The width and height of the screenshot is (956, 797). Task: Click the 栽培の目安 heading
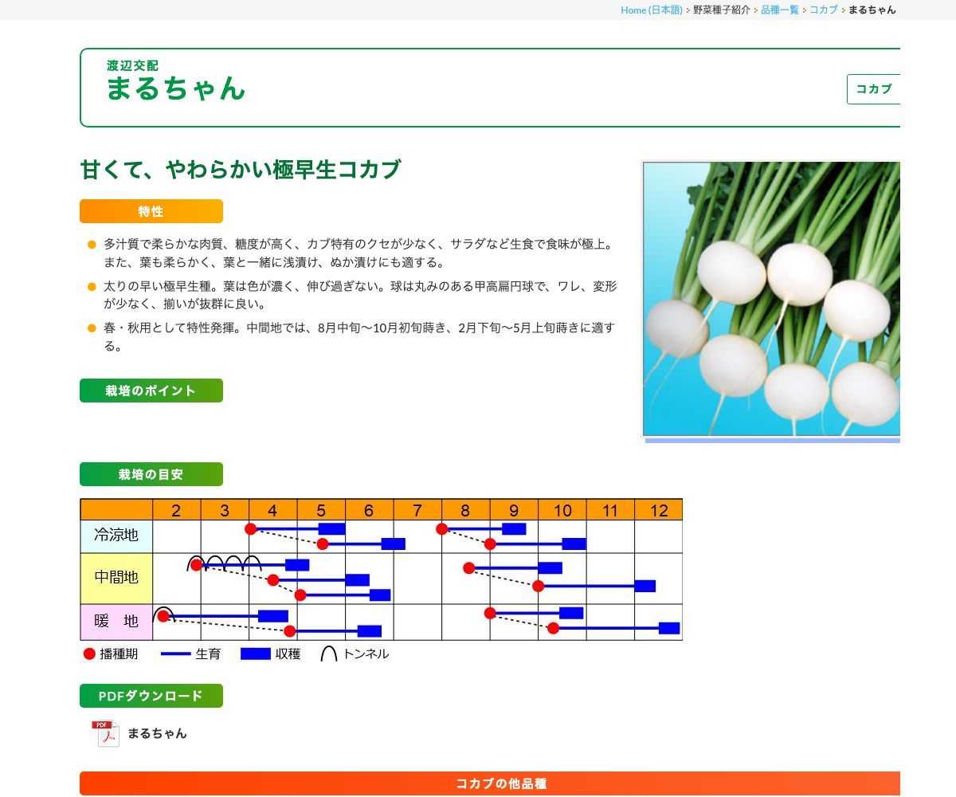point(151,474)
